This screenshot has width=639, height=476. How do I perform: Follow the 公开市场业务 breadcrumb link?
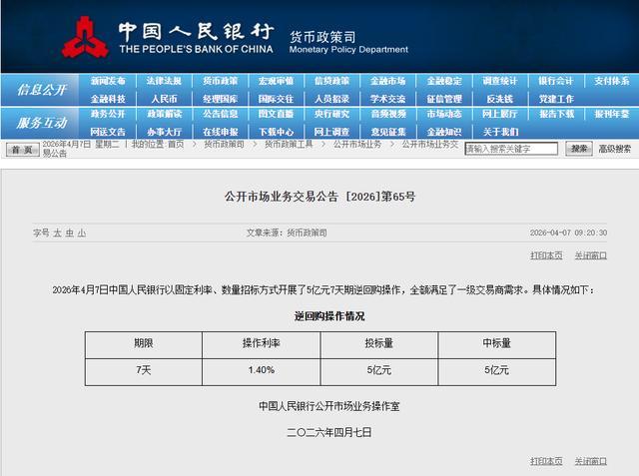coord(357,144)
